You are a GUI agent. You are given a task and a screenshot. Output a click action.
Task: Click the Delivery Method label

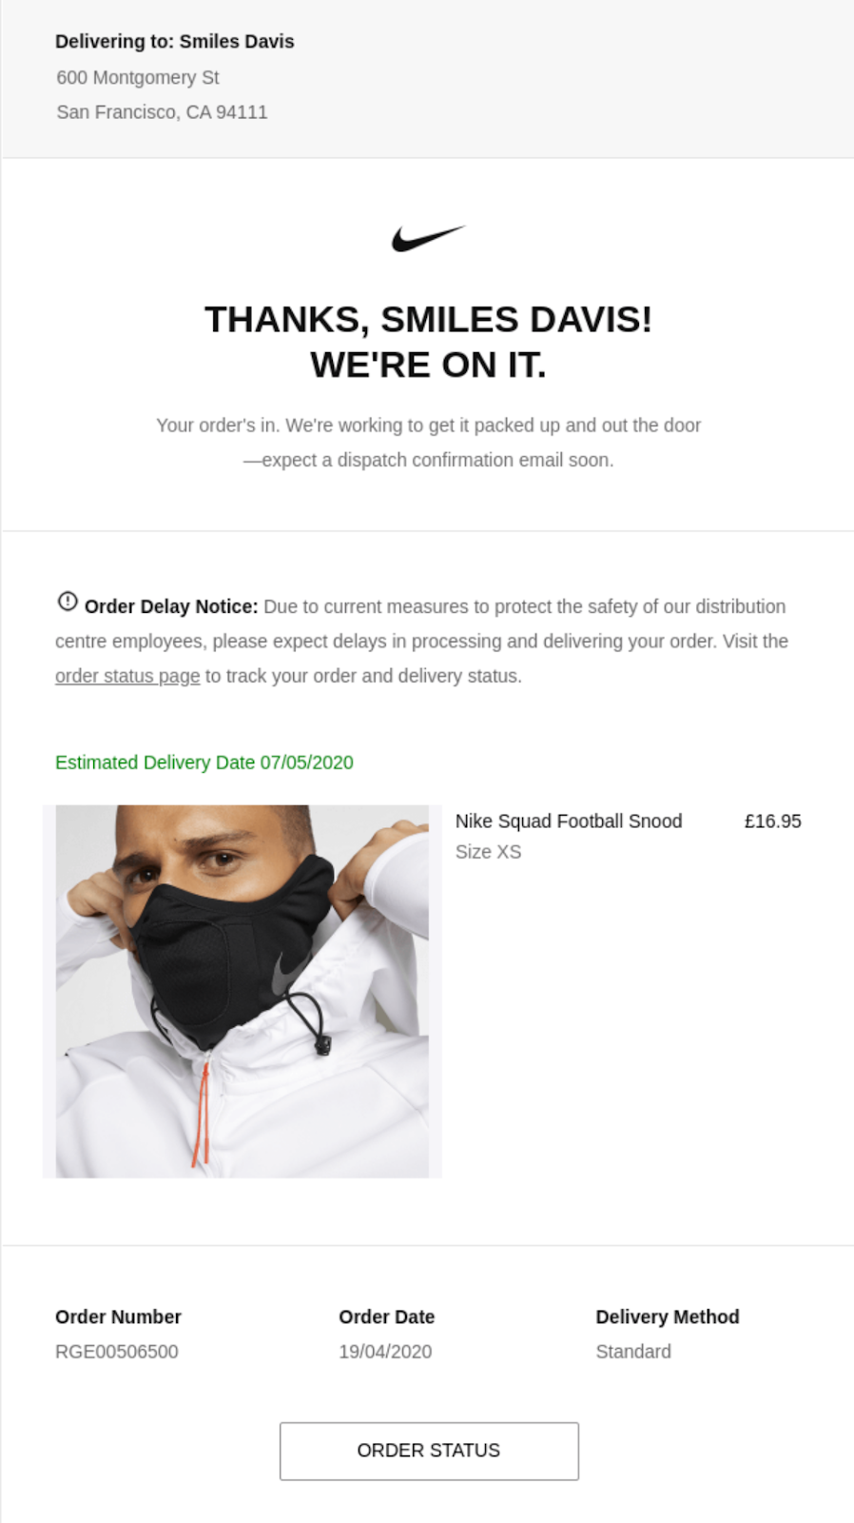point(667,1316)
